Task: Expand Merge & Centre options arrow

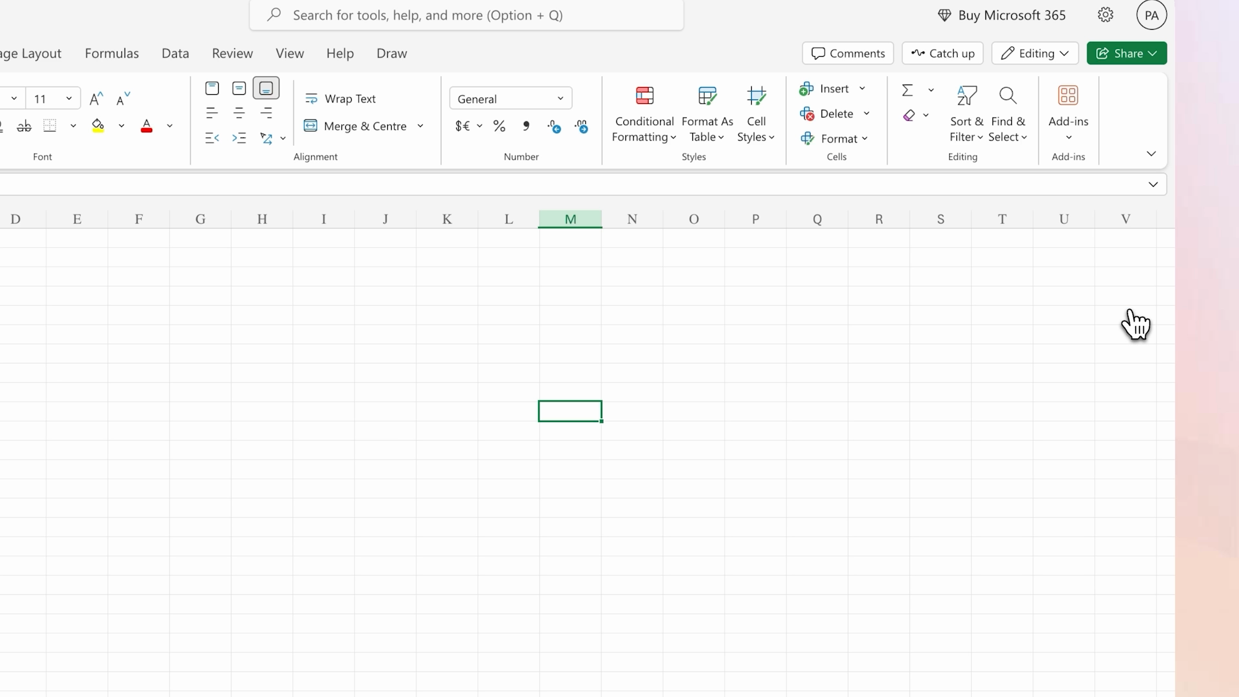Action: tap(420, 126)
